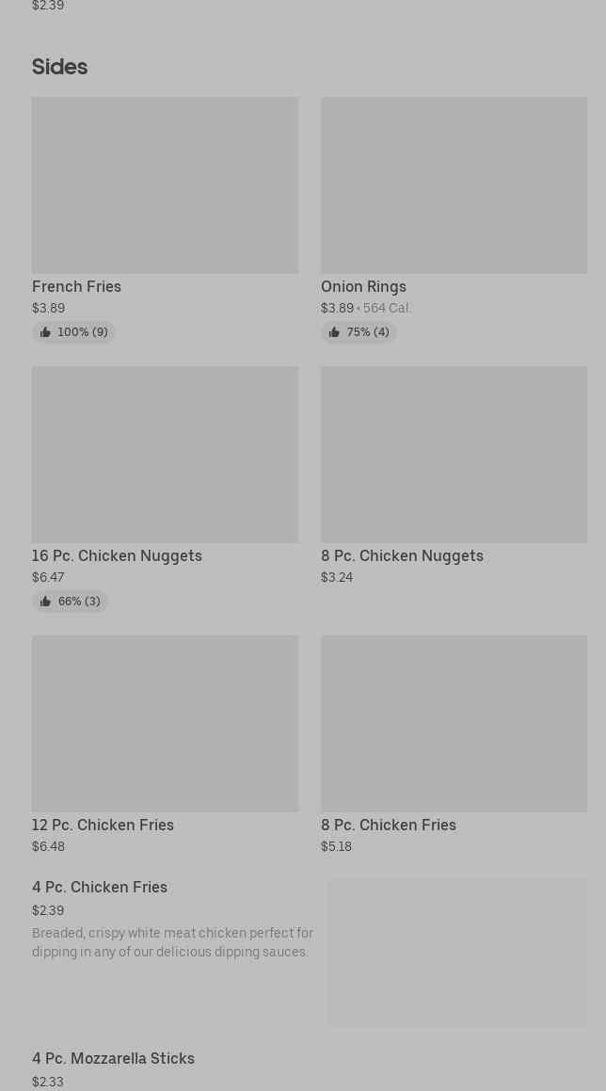Open the 4 Pc. Mozzarella Sticks item

(113, 1058)
